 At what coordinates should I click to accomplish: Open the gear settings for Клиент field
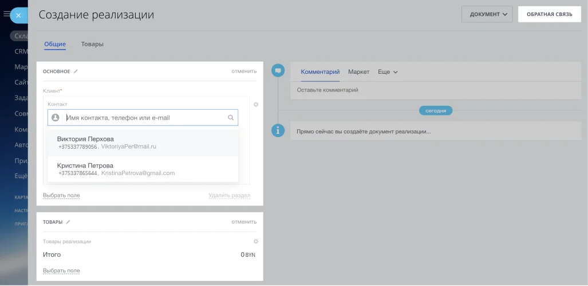(x=255, y=105)
